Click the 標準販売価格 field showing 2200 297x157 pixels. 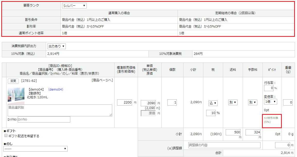click(x=125, y=102)
